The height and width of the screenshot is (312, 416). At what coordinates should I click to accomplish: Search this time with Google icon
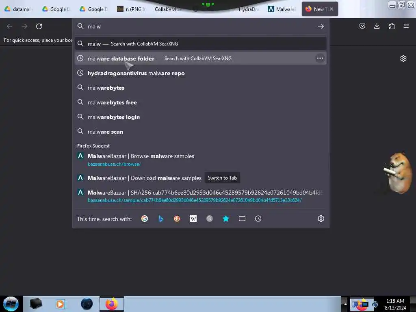point(145,219)
